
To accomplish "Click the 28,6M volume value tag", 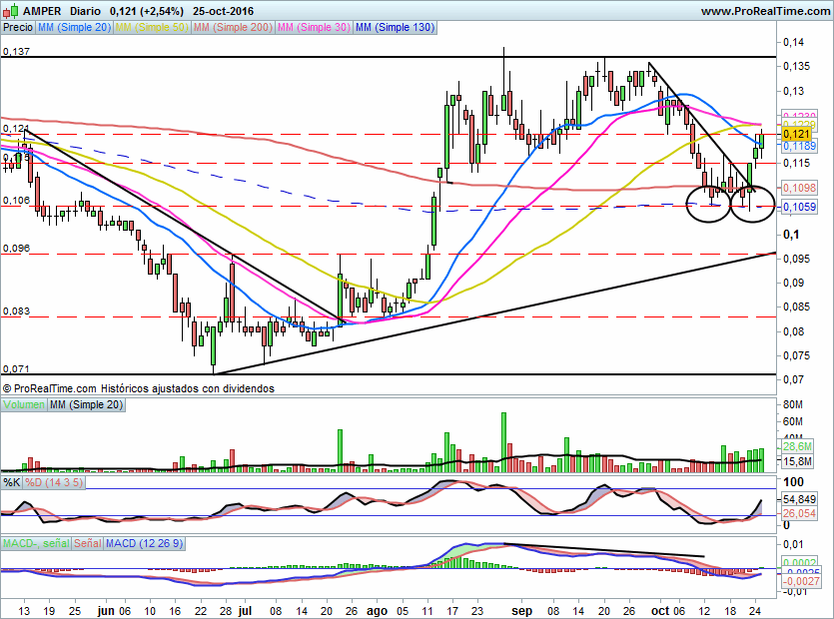I will (x=797, y=446).
